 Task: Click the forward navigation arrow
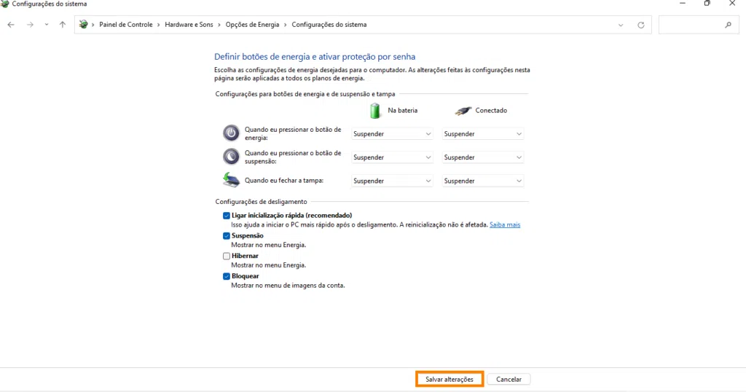click(x=30, y=25)
